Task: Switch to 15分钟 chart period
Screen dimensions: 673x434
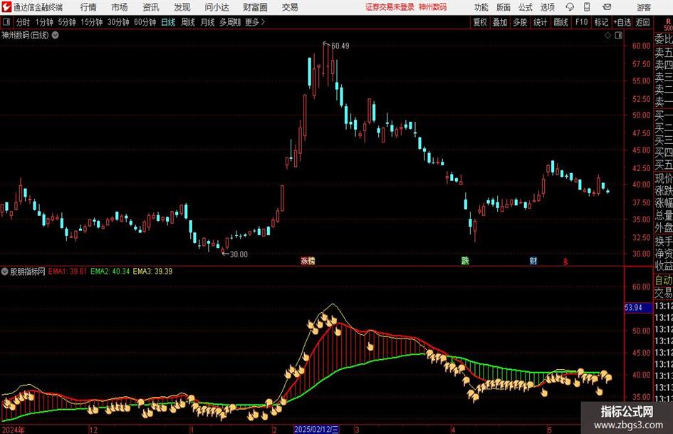Action: (x=91, y=22)
